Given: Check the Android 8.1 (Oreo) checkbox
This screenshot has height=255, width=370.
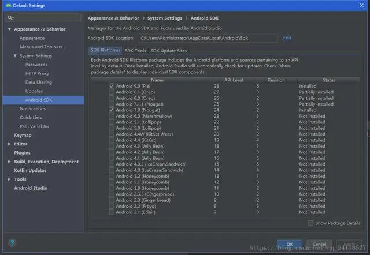Looking at the screenshot, I should coord(112,92).
